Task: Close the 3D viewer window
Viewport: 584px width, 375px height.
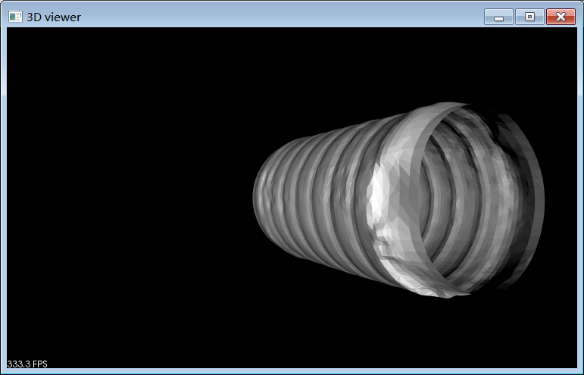Action: [561, 17]
